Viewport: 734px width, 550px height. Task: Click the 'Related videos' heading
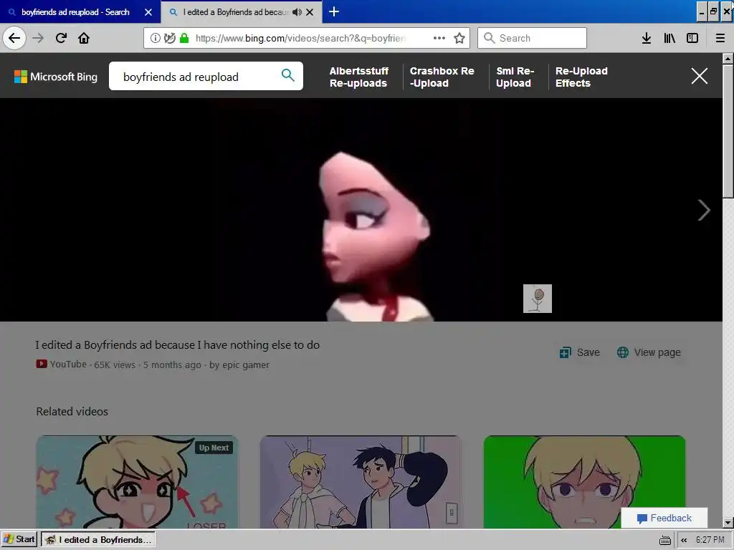(x=72, y=412)
